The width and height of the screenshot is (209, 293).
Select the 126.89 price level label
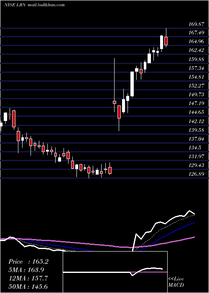tap(196, 174)
